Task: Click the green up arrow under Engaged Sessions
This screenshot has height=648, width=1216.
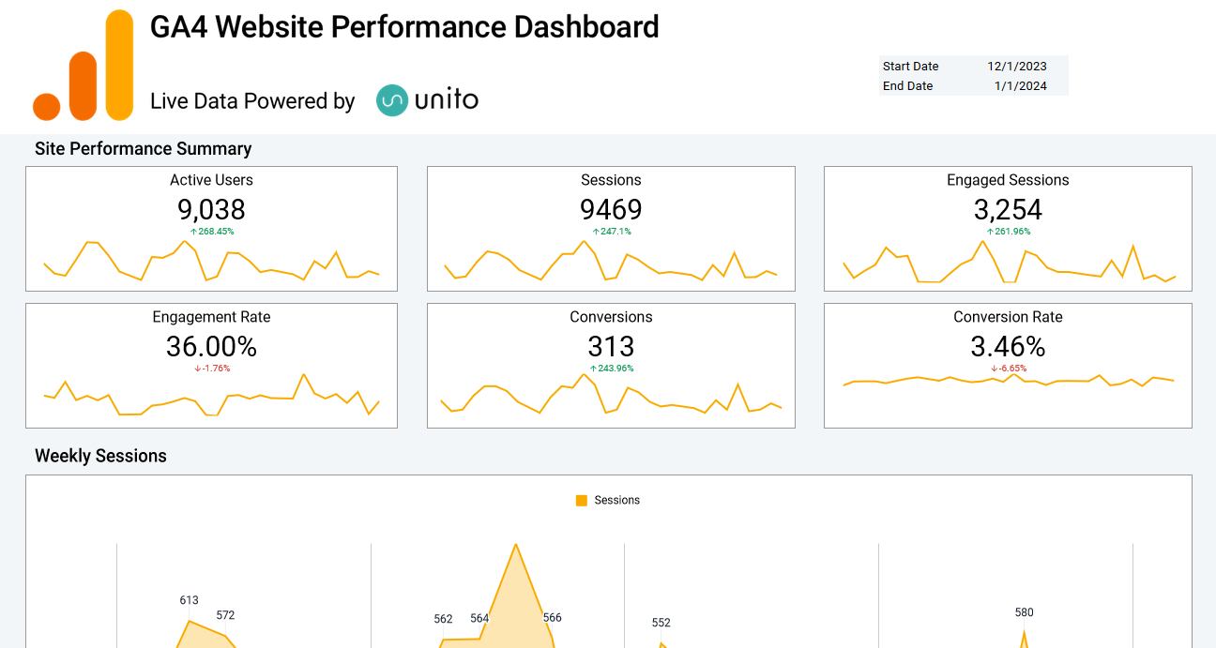Action: pyautogui.click(x=989, y=232)
